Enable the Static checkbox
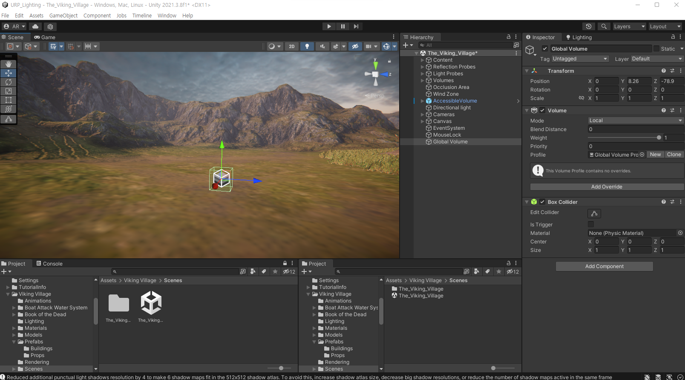 (x=656, y=49)
